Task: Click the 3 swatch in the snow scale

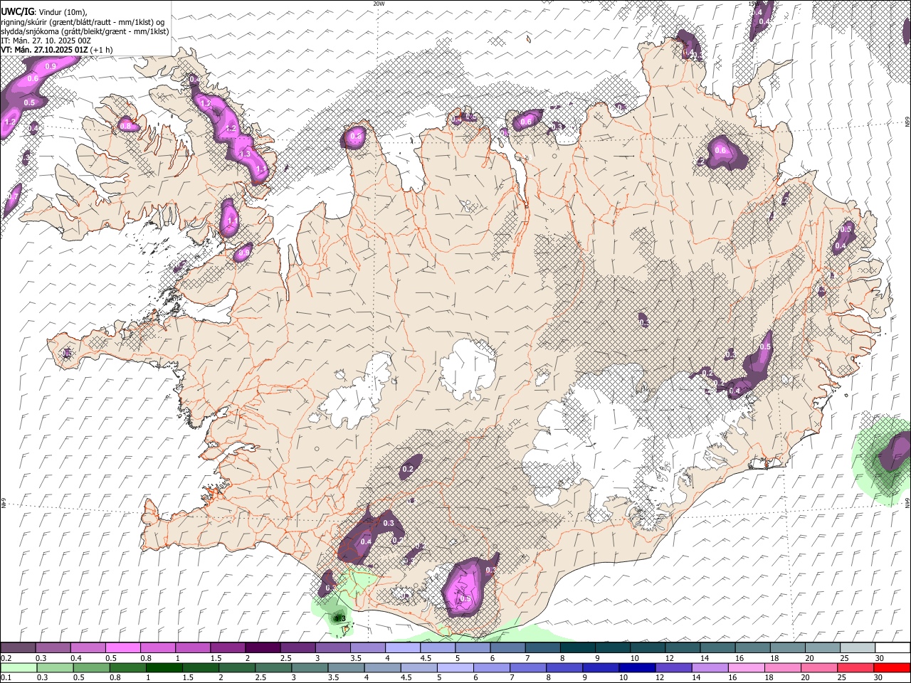Action: click(332, 648)
